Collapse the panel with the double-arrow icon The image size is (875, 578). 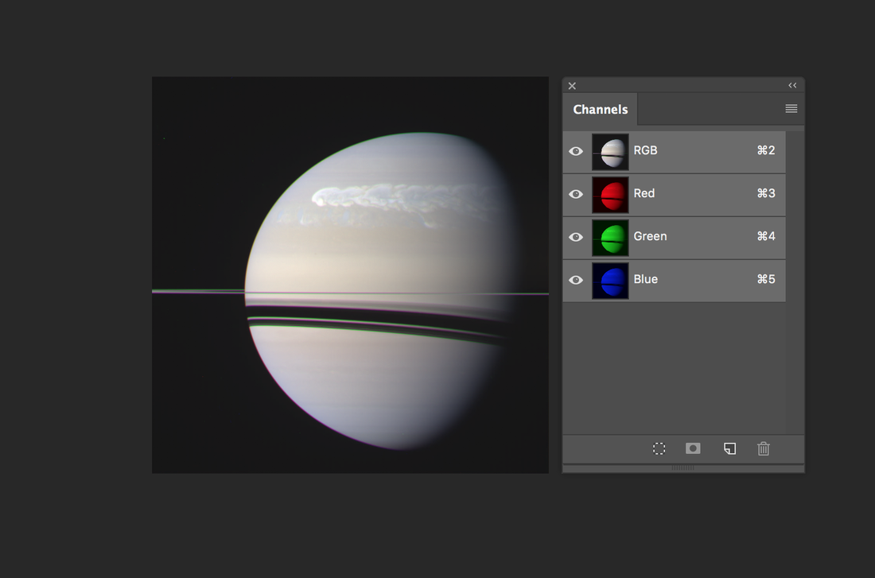pos(792,85)
